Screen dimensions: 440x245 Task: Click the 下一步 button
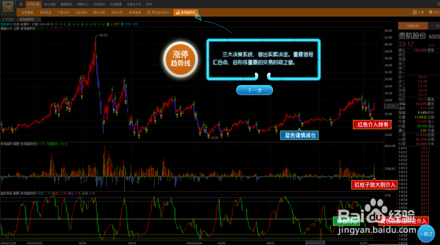pyautogui.click(x=254, y=90)
